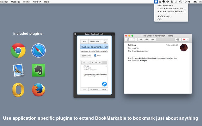Choose Make Bookmark from File...
This screenshot has height=126, width=202.
point(171,9)
